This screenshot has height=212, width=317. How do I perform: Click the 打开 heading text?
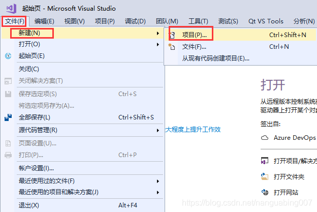pos(273,85)
